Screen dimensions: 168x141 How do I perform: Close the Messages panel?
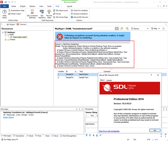click(82, 109)
